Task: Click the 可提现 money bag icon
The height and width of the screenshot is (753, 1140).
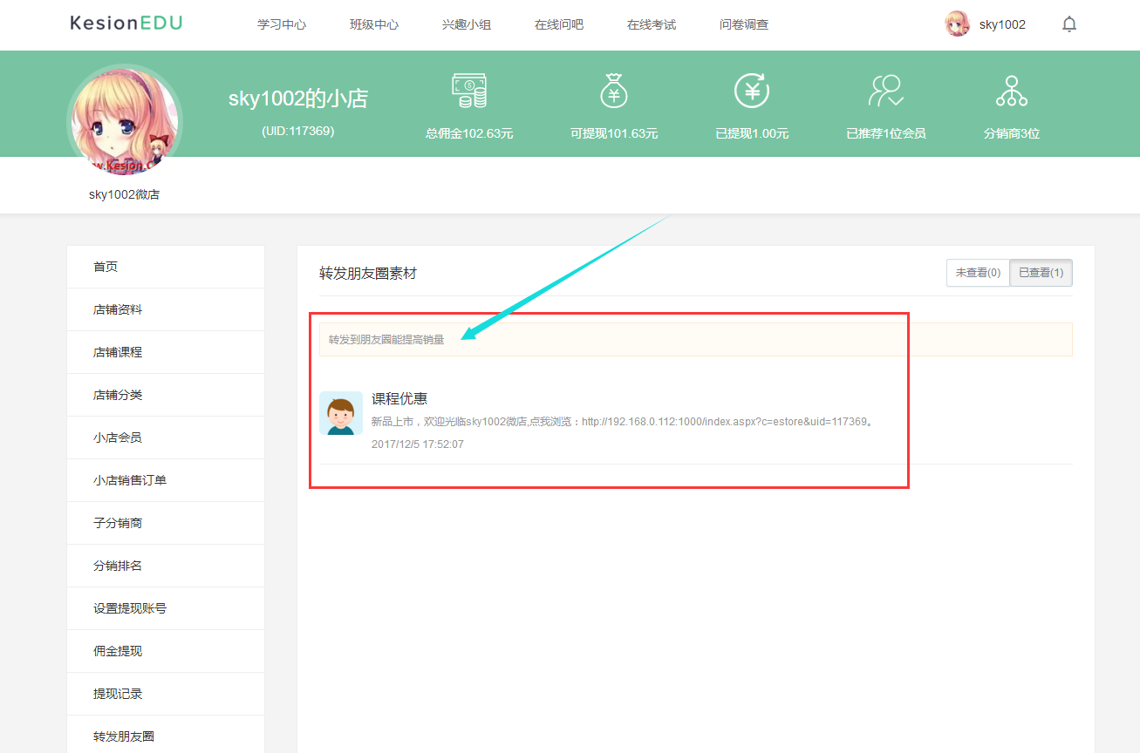Action: coord(613,92)
